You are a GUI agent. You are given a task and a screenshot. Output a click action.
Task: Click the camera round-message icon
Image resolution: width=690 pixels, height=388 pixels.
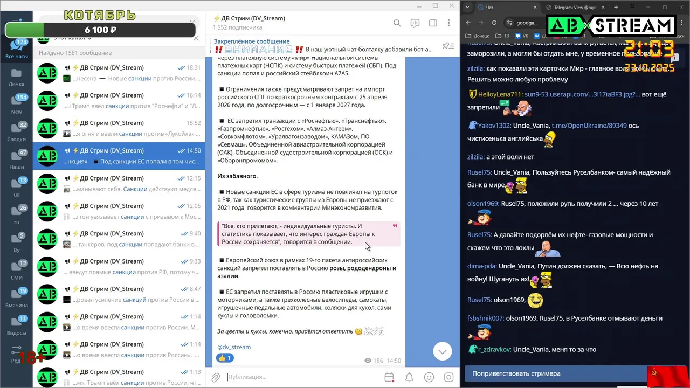pos(448,377)
